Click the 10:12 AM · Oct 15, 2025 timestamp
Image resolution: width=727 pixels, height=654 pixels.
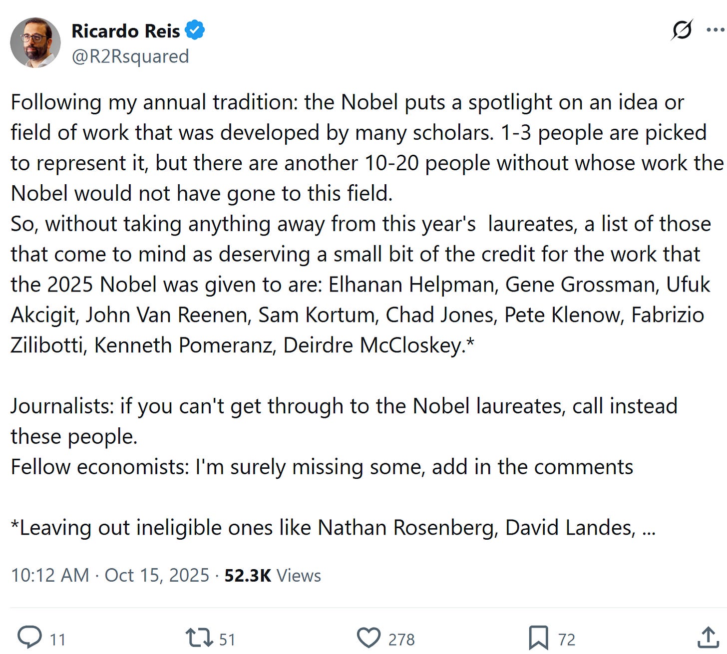[110, 575]
